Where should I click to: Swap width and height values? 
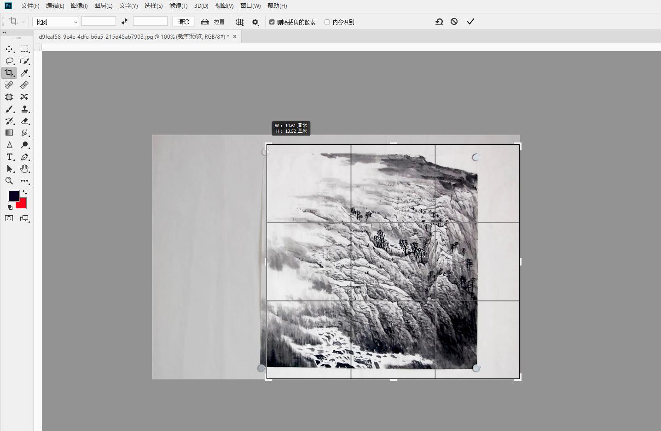[124, 22]
